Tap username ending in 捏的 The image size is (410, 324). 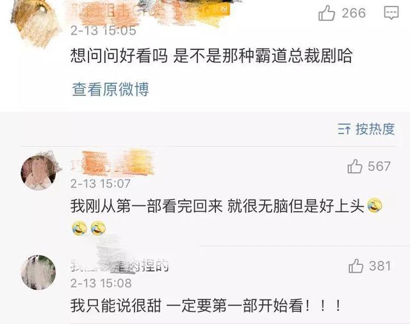click(120, 266)
